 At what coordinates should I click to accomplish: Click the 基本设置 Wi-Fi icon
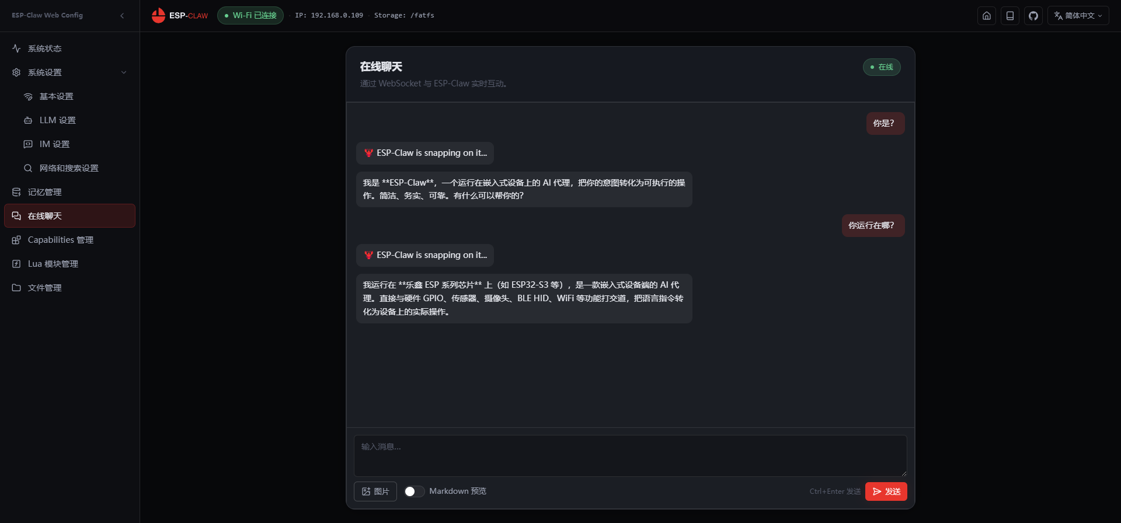tap(28, 96)
